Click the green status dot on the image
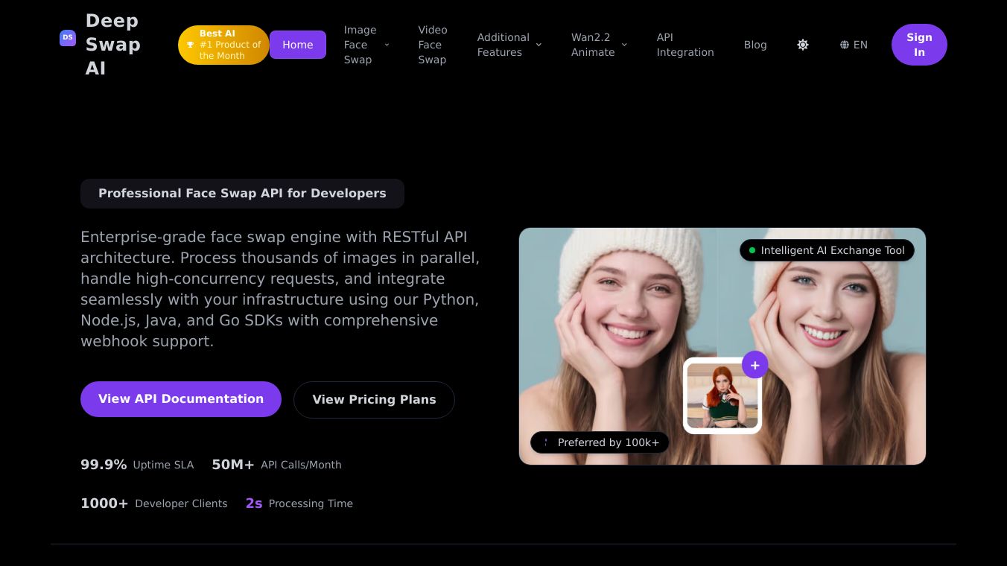 point(752,250)
